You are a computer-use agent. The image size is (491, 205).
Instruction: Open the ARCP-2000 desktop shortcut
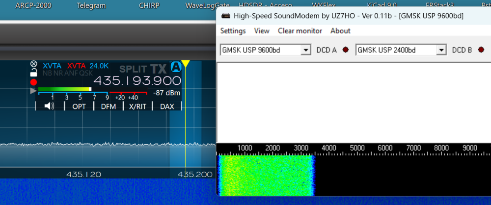[33, 5]
